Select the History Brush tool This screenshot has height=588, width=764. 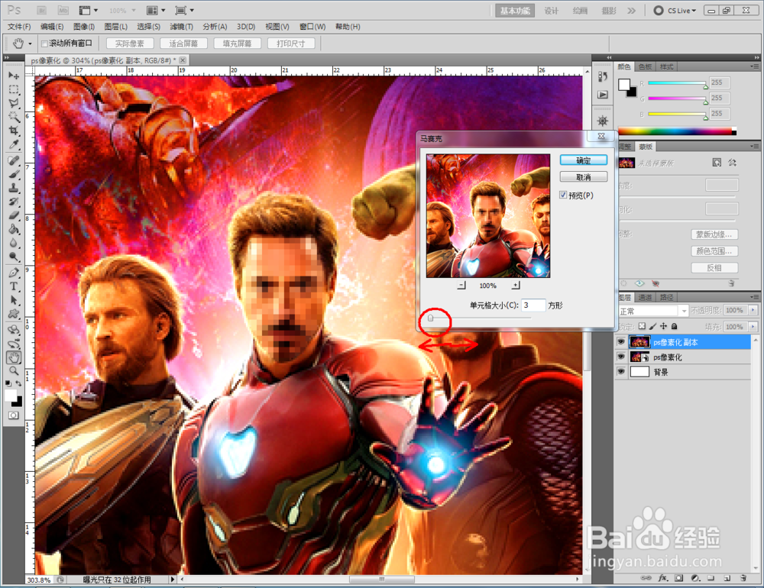click(14, 202)
